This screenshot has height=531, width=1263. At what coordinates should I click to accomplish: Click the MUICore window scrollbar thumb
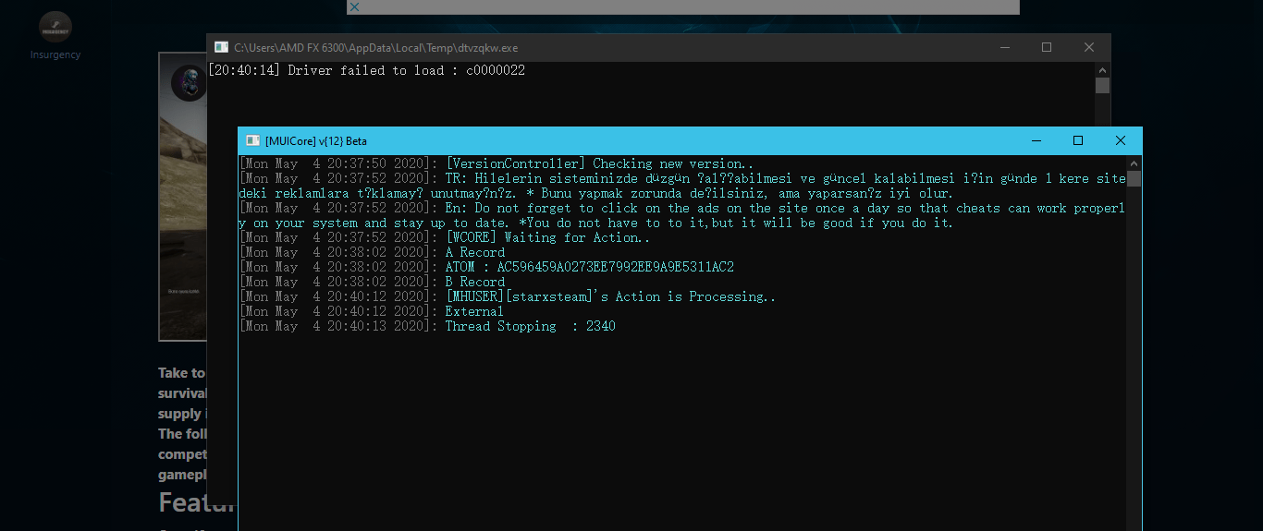click(x=1134, y=178)
